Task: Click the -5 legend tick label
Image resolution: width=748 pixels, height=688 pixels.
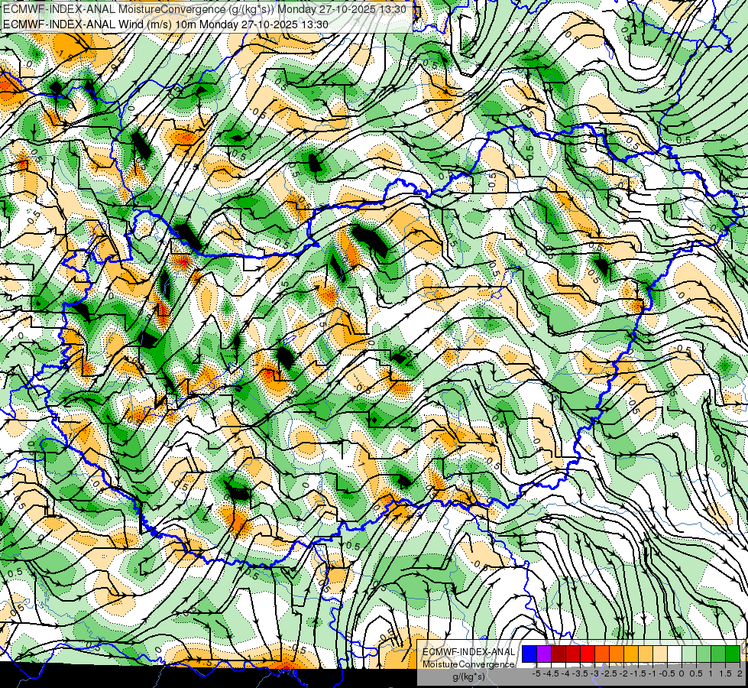Action: coord(536,673)
